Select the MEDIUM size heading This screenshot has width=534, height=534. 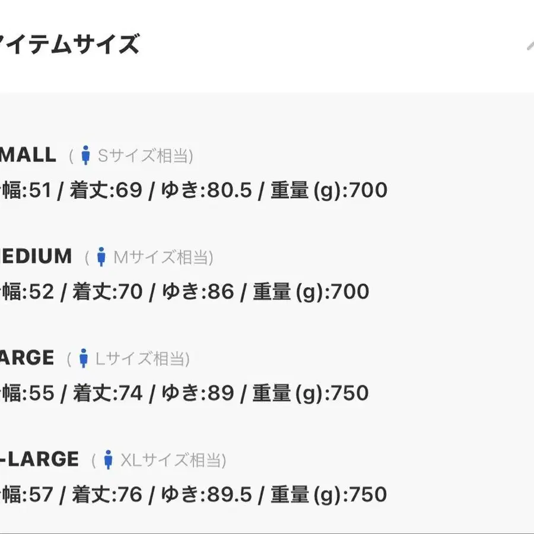tap(36, 256)
